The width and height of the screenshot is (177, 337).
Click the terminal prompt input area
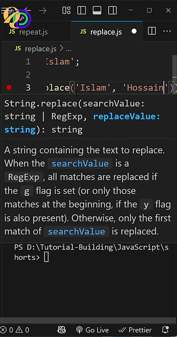pos(46,257)
